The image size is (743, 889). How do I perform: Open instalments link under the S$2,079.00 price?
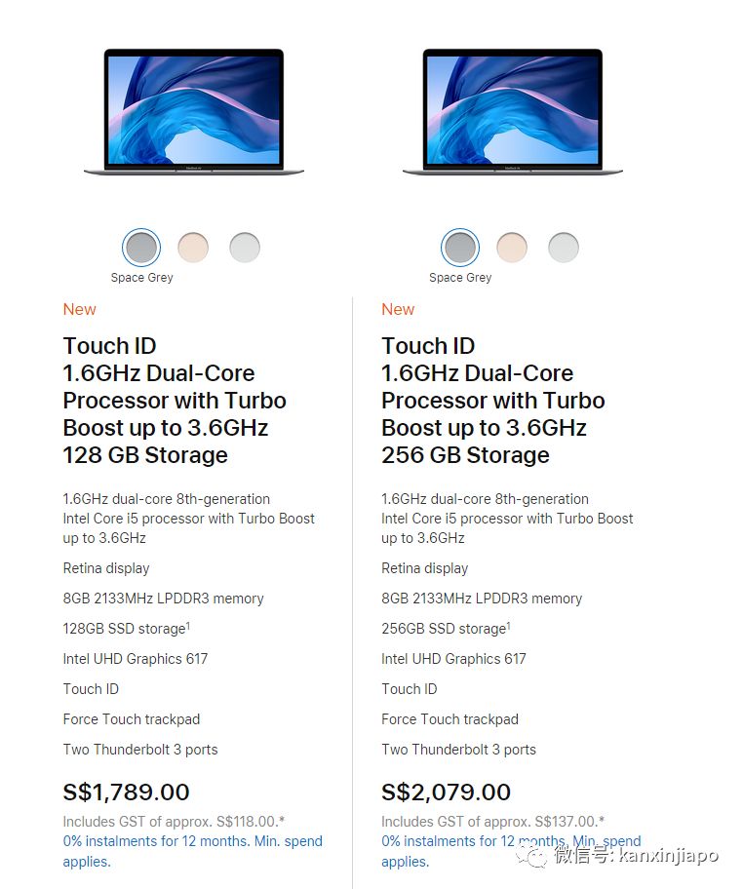coord(511,841)
